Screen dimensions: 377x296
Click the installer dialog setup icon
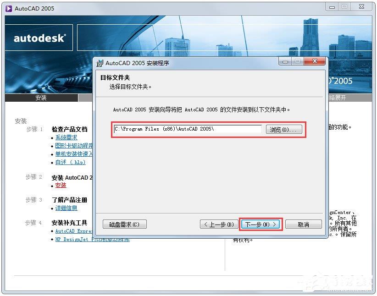[100, 63]
